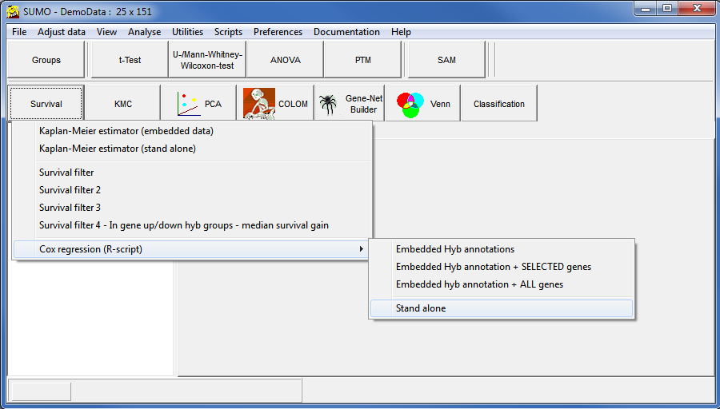Click the KMC button
Viewport: 720px width, 409px height.
point(122,104)
